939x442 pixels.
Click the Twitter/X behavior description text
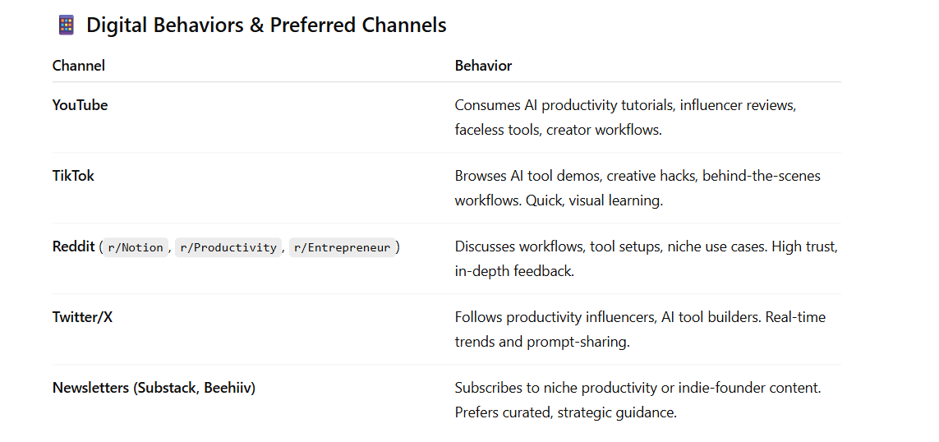point(640,329)
